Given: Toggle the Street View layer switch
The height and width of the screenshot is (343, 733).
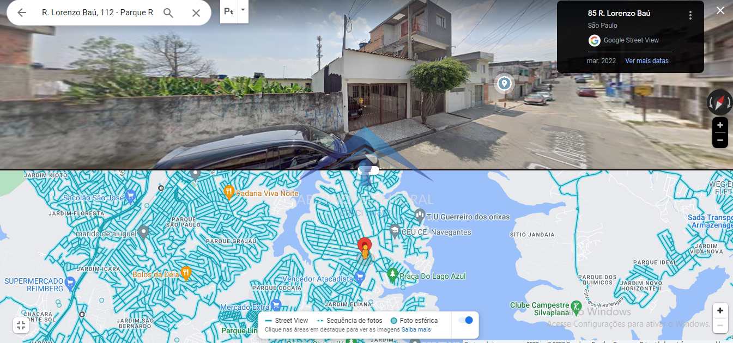Looking at the screenshot, I should pos(465,320).
